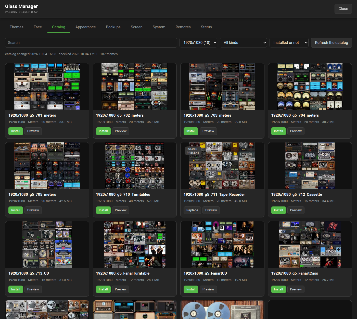
Task: Open the Screen tab
Action: pyautogui.click(x=137, y=27)
